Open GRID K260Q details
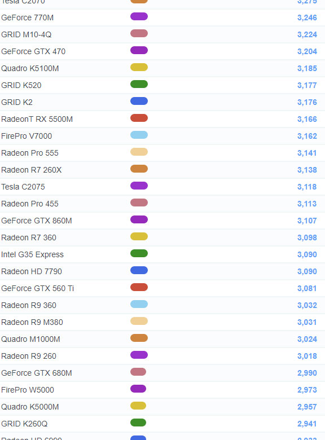Screen dimensions: 325x440 tap(24, 424)
